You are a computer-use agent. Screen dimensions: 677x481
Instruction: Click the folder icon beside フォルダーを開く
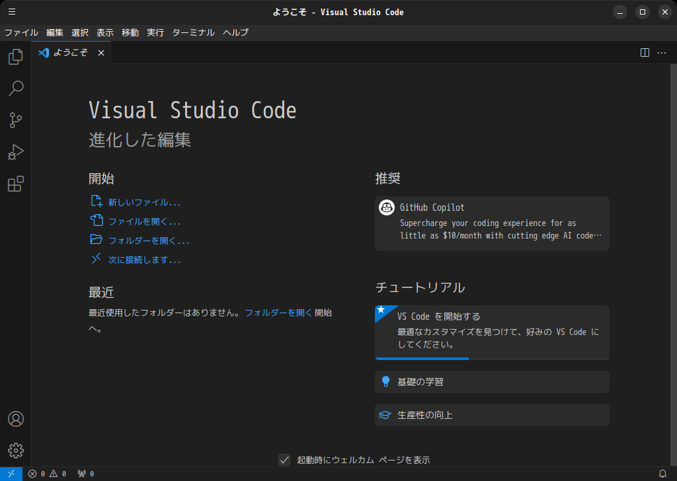[97, 239]
